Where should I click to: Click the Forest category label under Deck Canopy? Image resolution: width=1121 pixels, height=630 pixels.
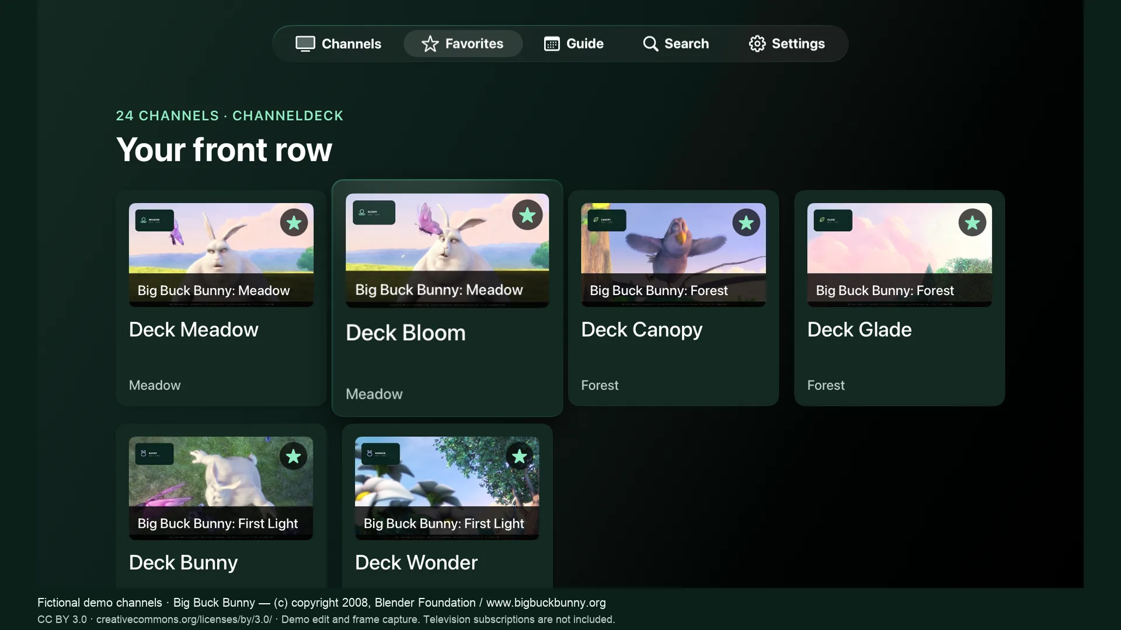tap(600, 385)
